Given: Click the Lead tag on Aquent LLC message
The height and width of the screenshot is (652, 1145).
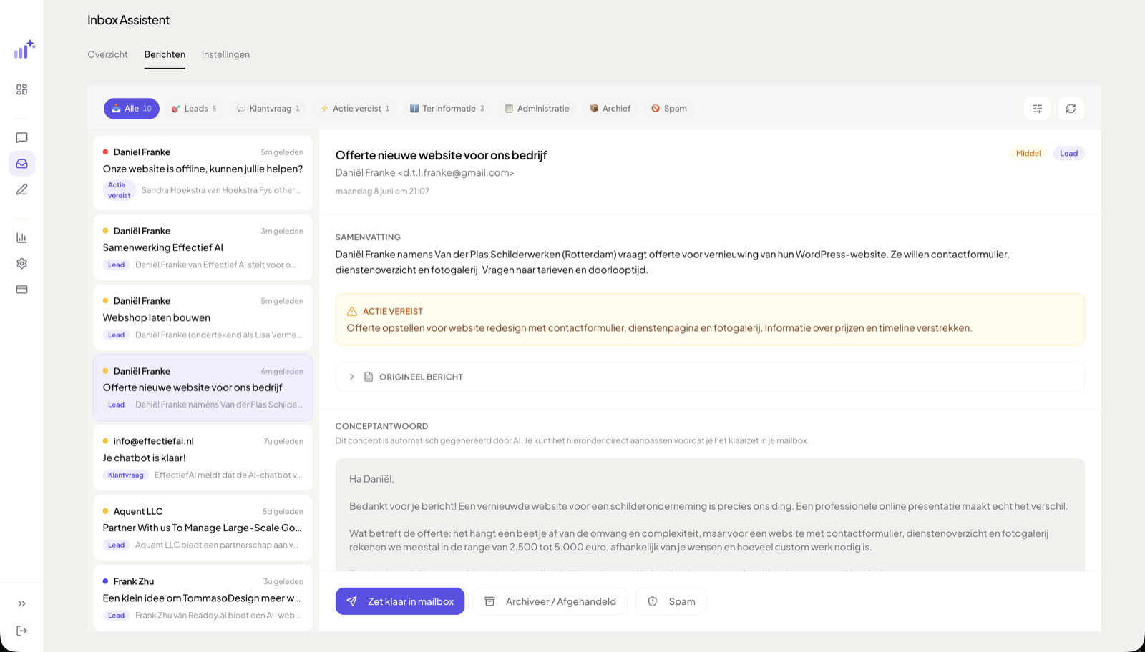Looking at the screenshot, I should click(x=116, y=545).
